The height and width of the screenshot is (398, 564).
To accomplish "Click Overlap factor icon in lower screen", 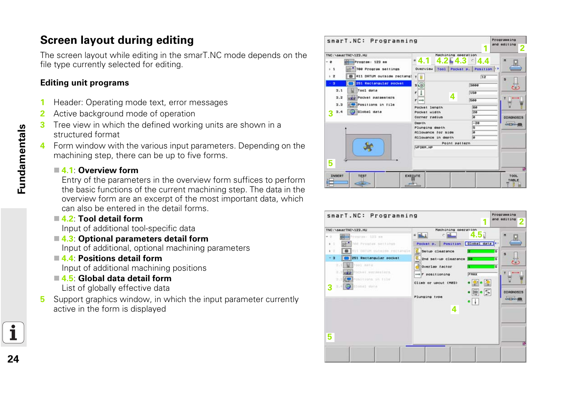I will tap(418, 266).
